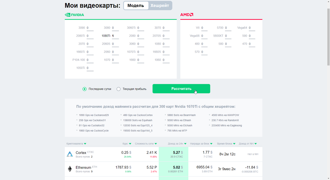Image resolution: width=330 pixels, height=180 pixels.
Task: Click the AMD 580 quantity field
Action: [x=228, y=44]
